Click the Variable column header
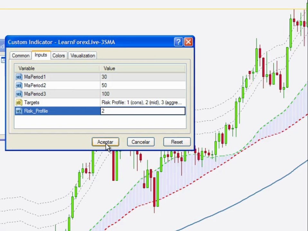Viewport: 308px width, 231px height. coord(57,68)
